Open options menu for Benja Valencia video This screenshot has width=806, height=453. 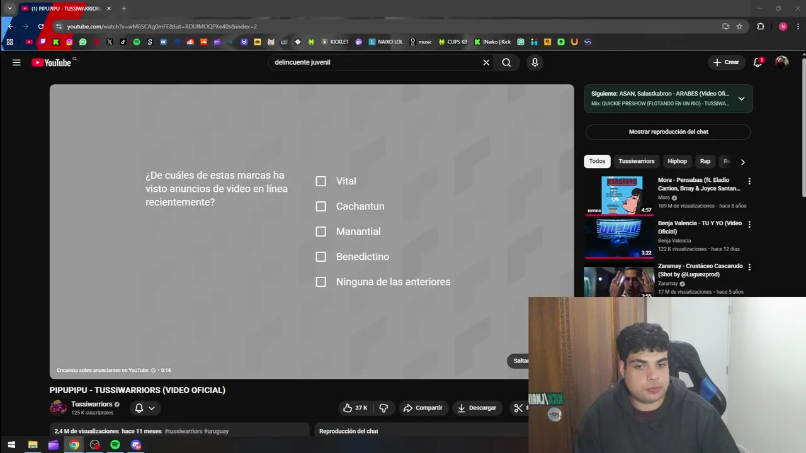pos(749,224)
